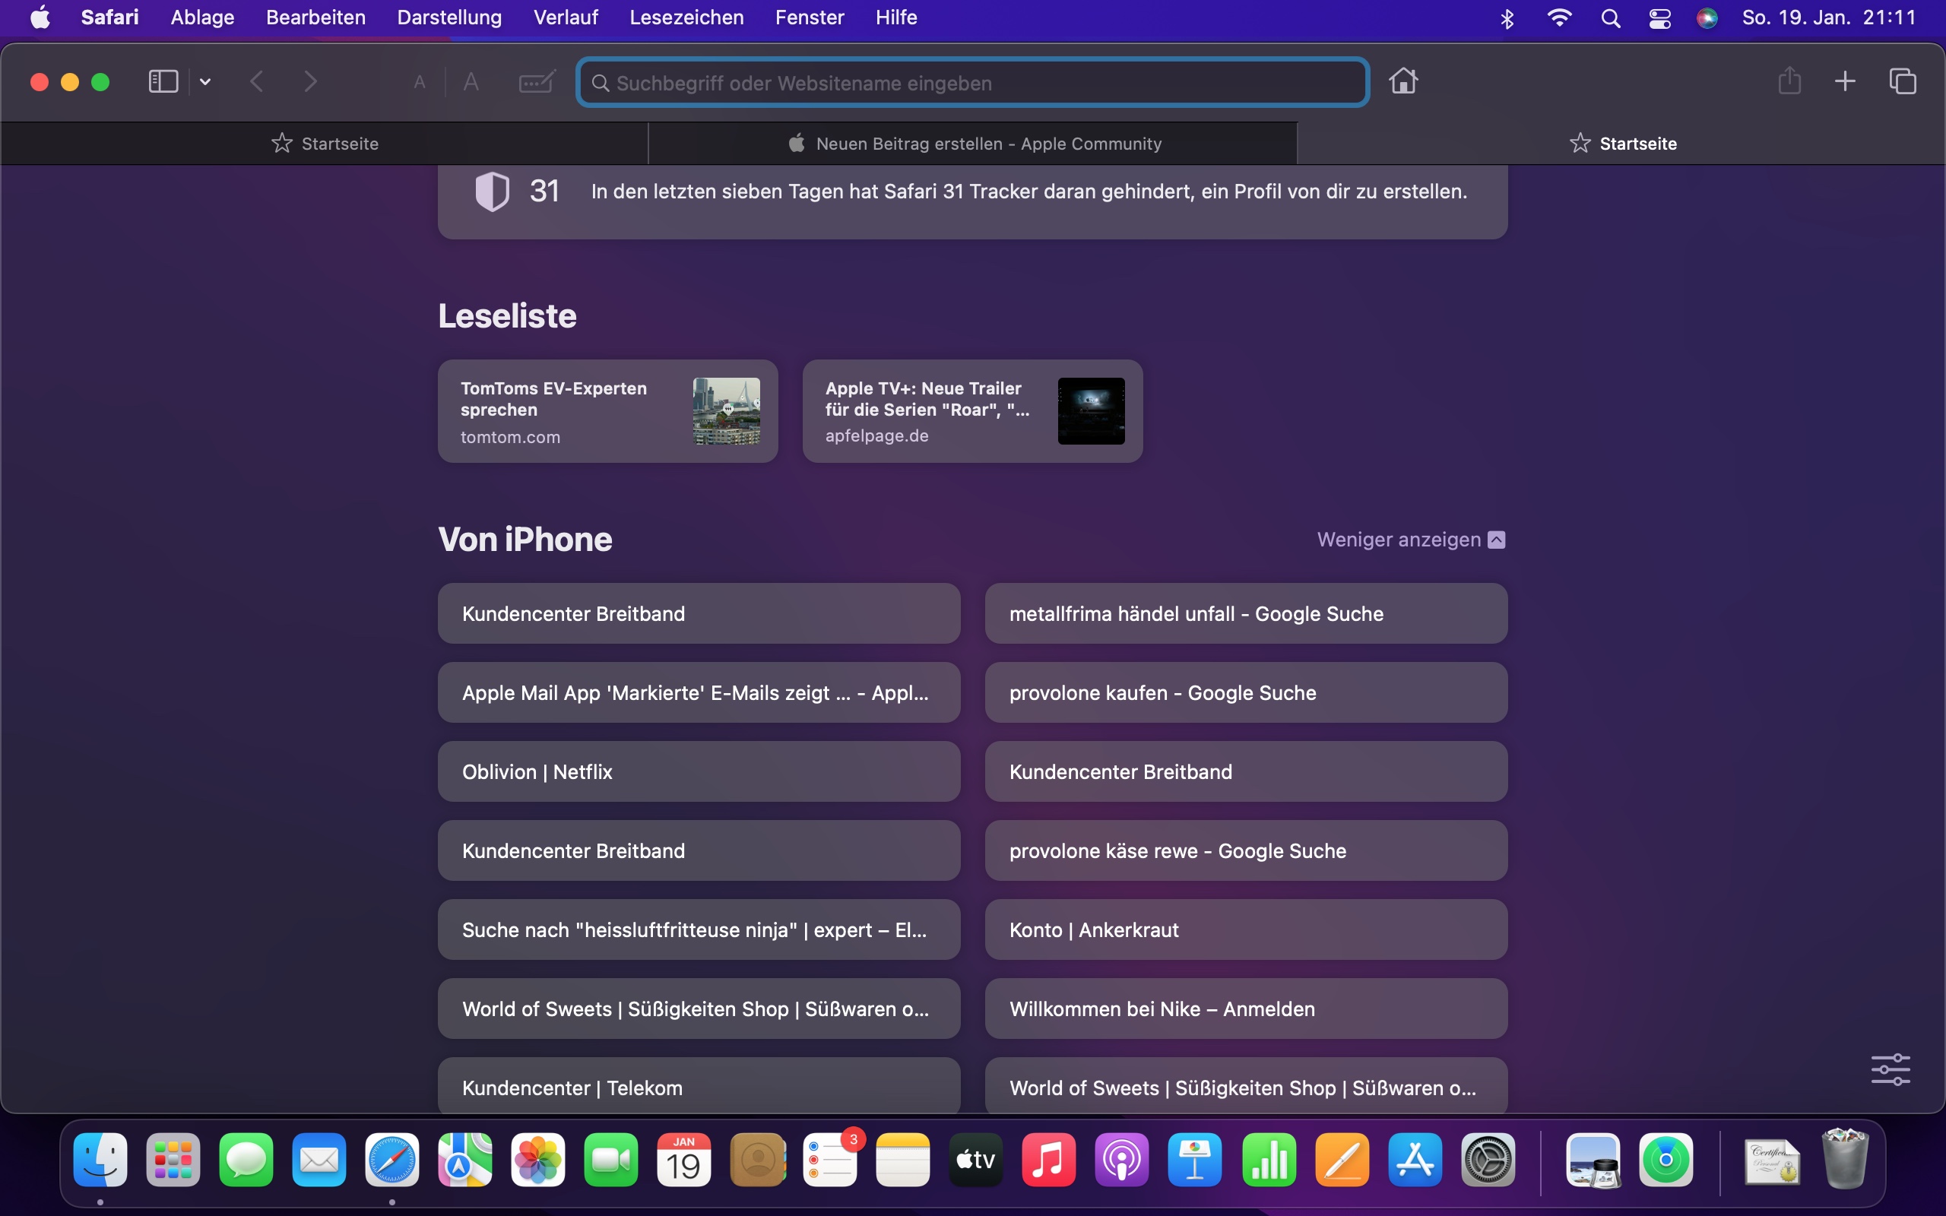Viewport: 1946px width, 1216px height.
Task: Open Konto | Ankerkraut from iPhone tabs
Action: click(1246, 929)
